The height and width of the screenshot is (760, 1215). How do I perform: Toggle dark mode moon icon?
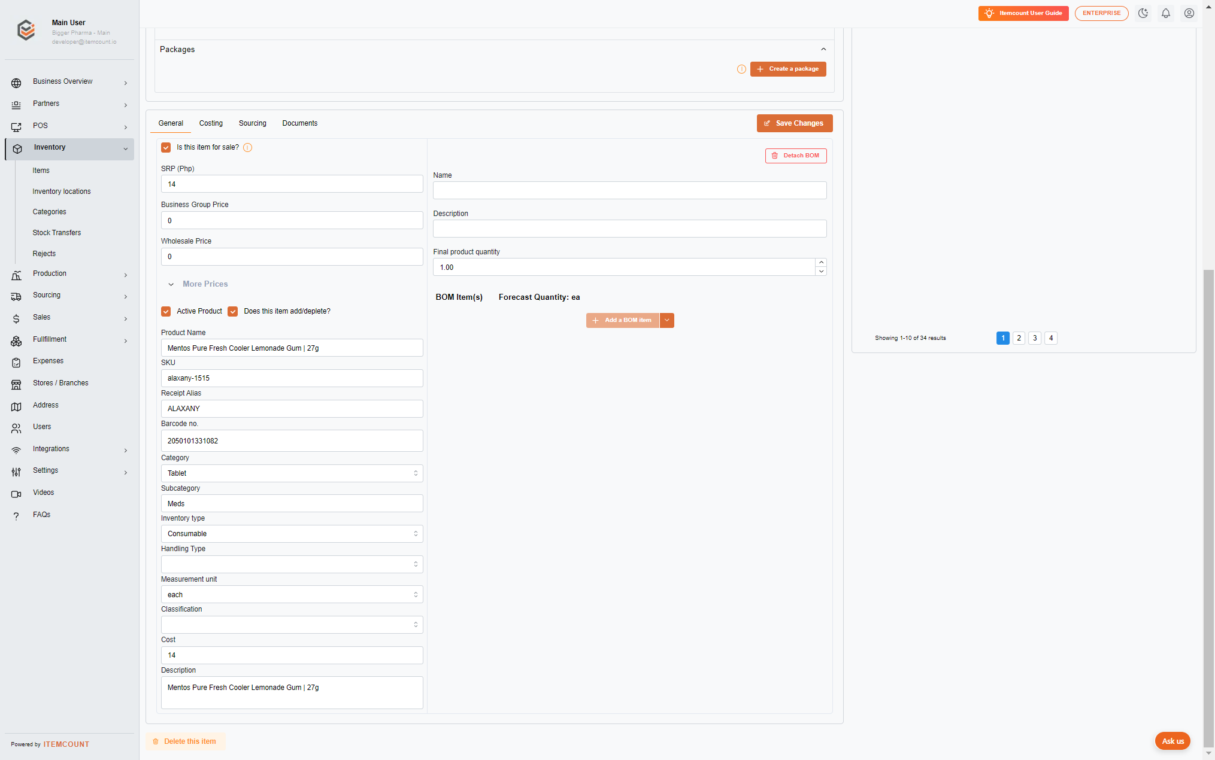pos(1143,13)
